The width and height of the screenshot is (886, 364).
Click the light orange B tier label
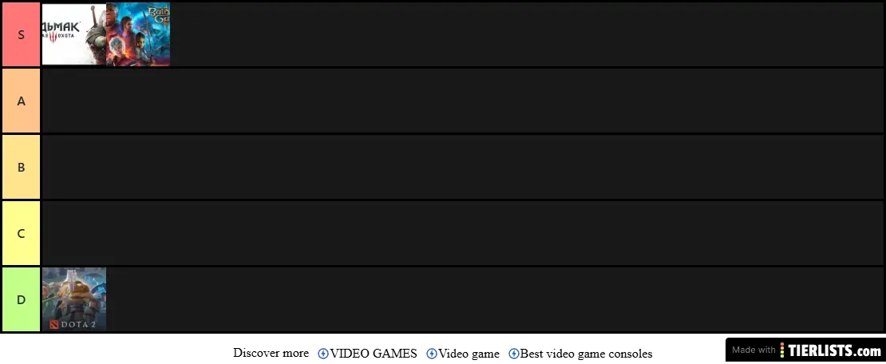22,167
